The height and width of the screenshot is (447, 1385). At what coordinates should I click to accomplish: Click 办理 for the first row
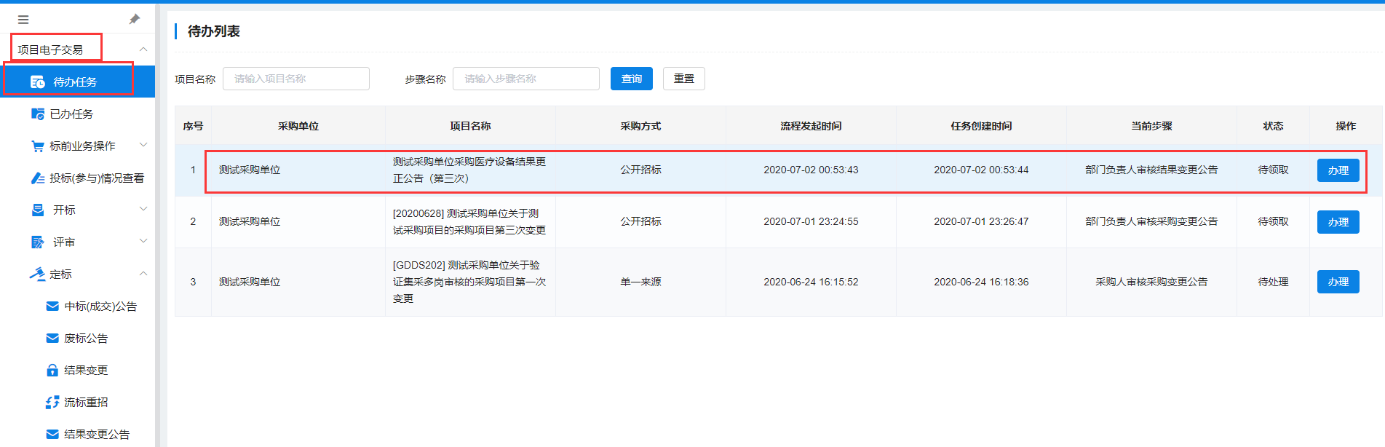[1338, 170]
